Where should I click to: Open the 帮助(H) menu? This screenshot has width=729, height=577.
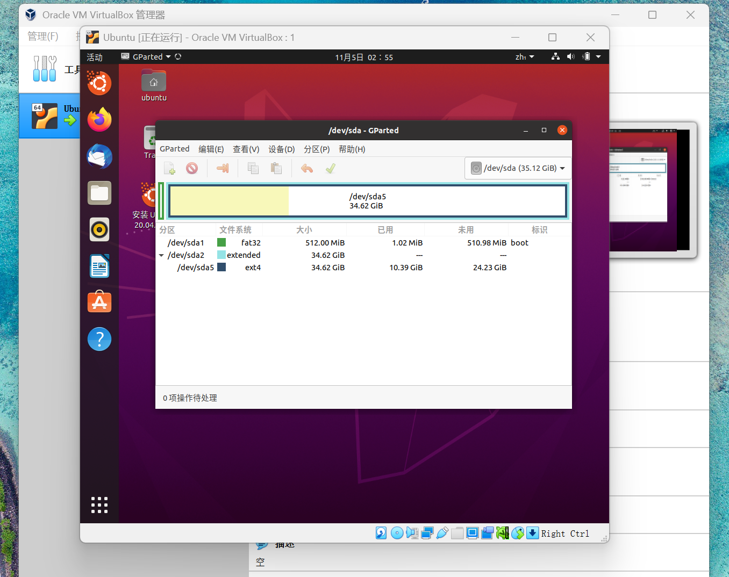(x=352, y=149)
